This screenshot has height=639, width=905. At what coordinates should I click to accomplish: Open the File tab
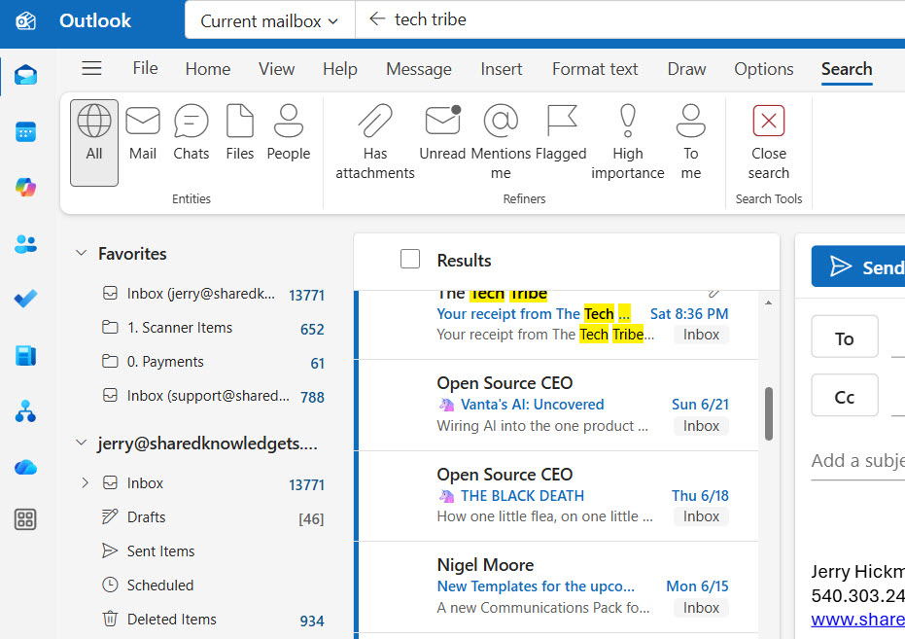coord(146,68)
